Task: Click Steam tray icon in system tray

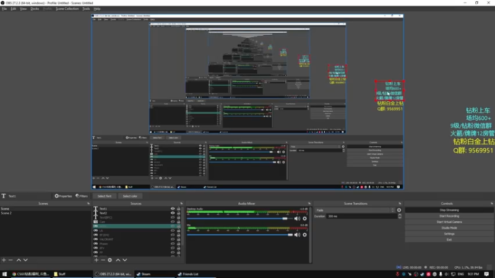Action: click(x=422, y=274)
